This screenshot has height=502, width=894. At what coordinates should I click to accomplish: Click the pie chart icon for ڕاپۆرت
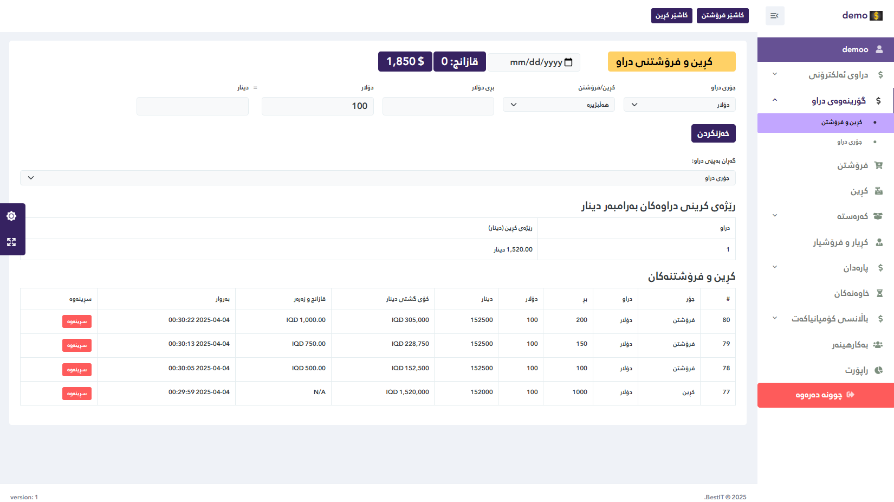[x=878, y=370]
